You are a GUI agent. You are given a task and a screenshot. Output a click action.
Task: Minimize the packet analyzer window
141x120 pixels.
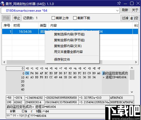(125, 4)
